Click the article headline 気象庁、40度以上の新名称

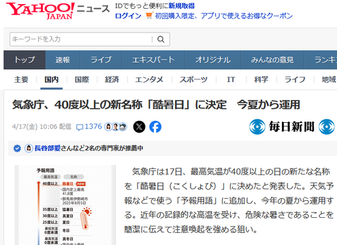(157, 105)
